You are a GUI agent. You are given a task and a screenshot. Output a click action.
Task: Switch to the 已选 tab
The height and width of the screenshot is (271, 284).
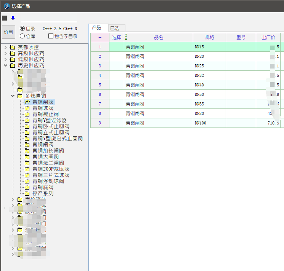[114, 28]
